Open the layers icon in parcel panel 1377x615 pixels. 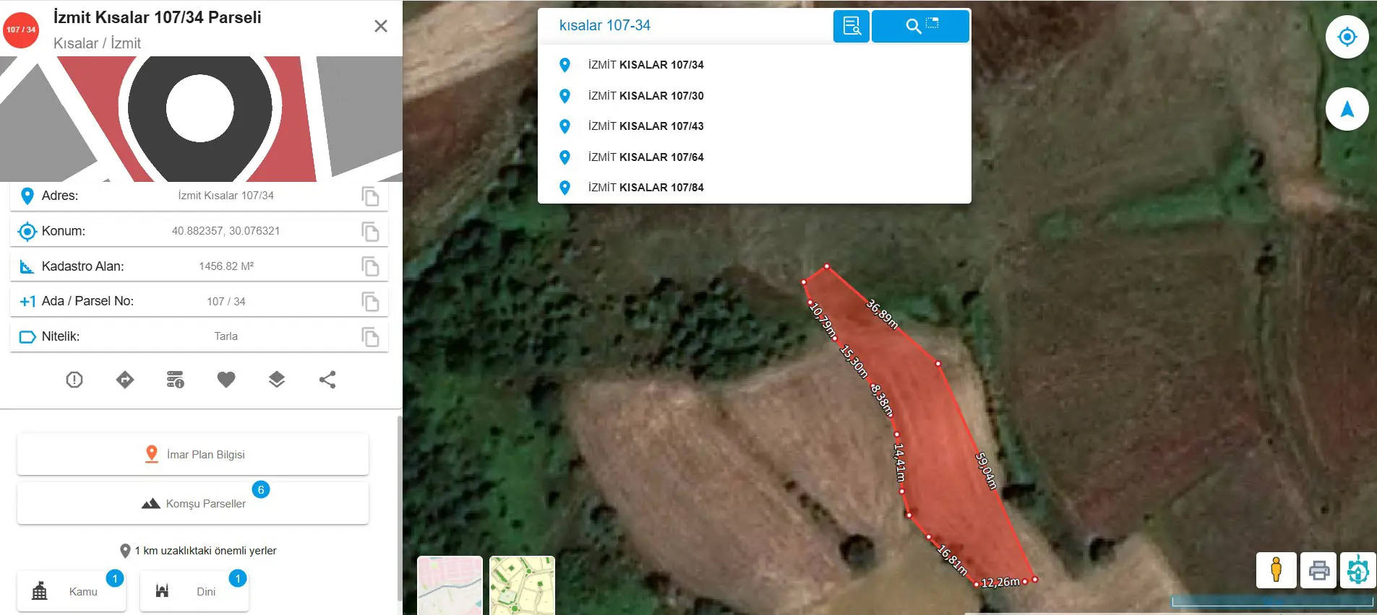click(277, 380)
